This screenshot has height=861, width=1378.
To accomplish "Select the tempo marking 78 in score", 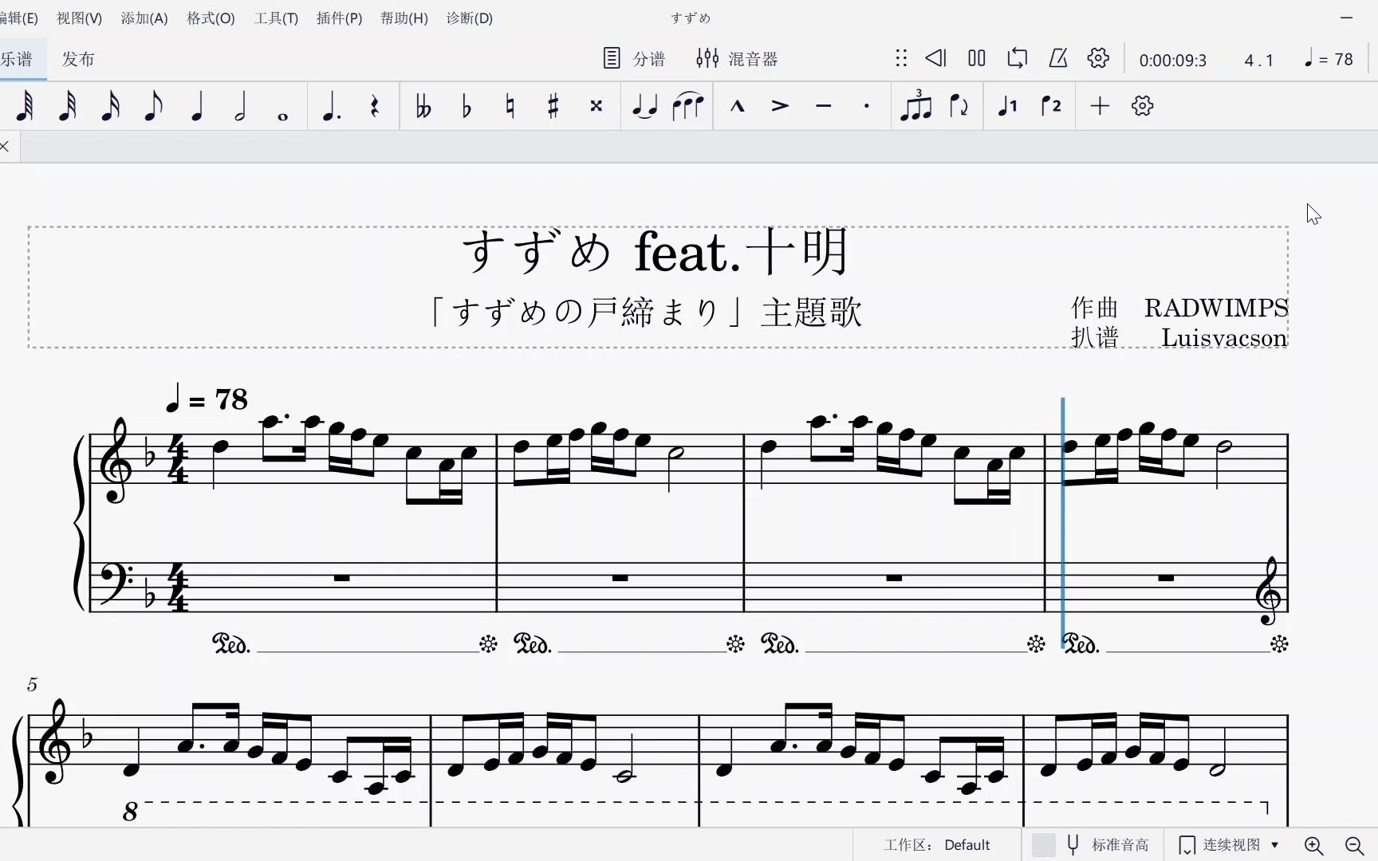I will [x=207, y=399].
